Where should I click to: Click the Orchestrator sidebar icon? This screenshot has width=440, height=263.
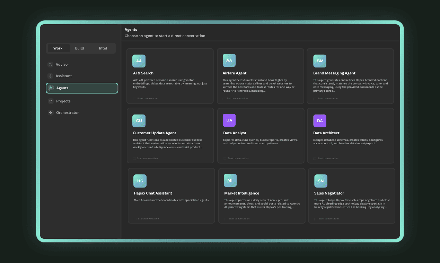tap(51, 112)
